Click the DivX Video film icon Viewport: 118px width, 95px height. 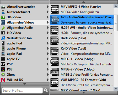(x=55, y=41)
